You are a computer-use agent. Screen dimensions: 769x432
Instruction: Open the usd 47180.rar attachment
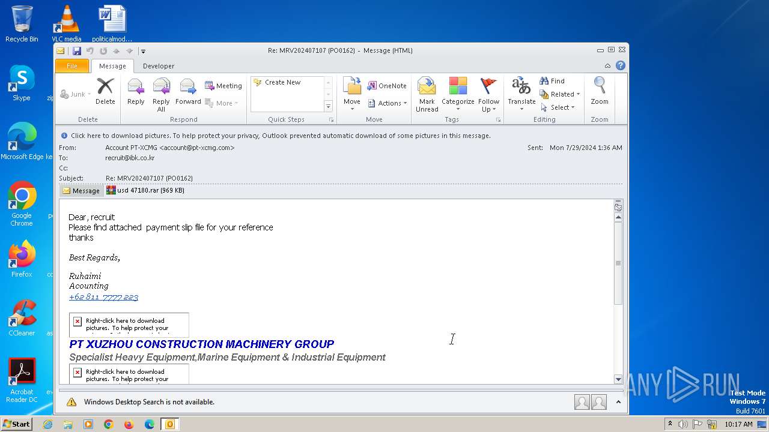(145, 190)
